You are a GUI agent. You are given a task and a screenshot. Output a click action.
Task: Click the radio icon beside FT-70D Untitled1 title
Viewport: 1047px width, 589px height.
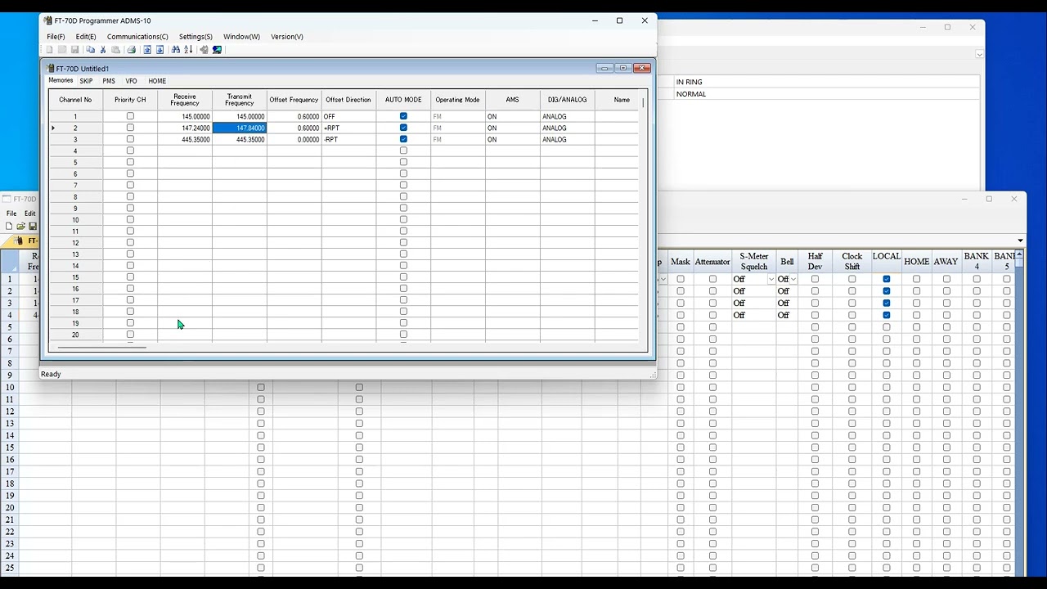51,69
